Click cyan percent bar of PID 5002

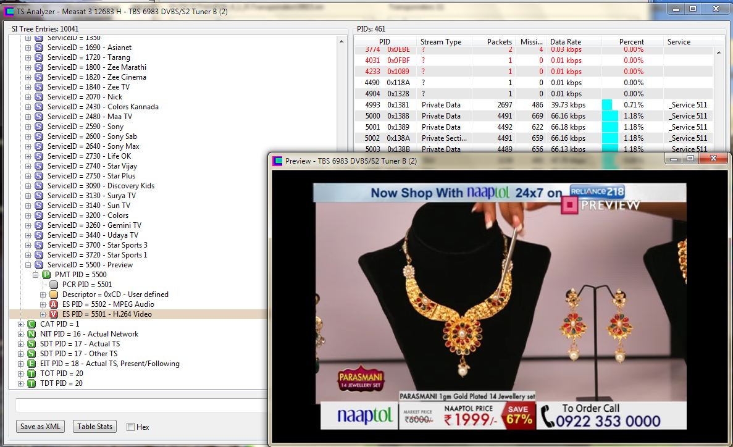(x=610, y=138)
